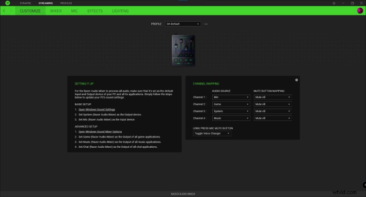Click Channel Mapping help icon
This screenshot has width=366, height=197.
[x=297, y=80]
